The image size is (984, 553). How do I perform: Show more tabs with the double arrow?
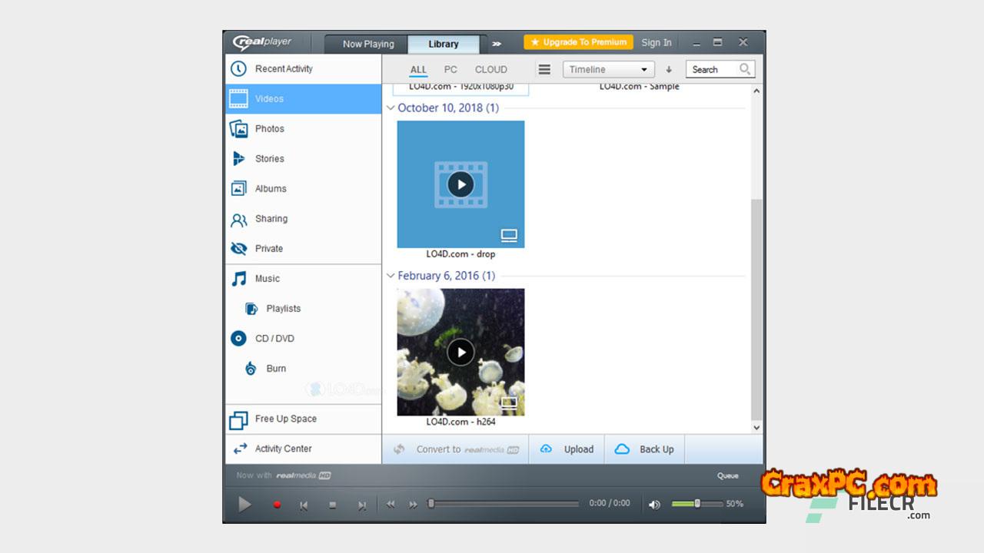click(497, 44)
